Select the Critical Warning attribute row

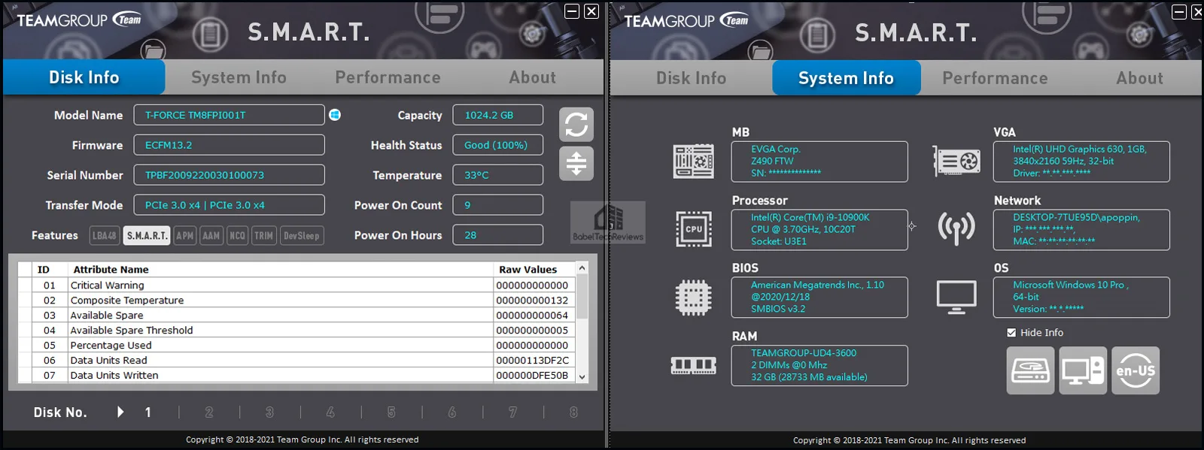296,285
